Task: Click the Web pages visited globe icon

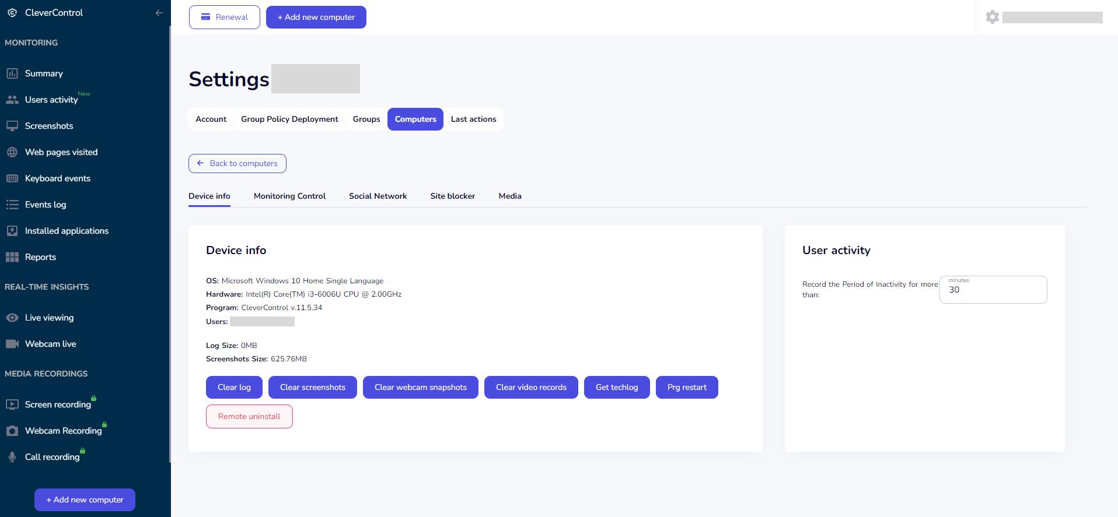Action: coord(12,152)
